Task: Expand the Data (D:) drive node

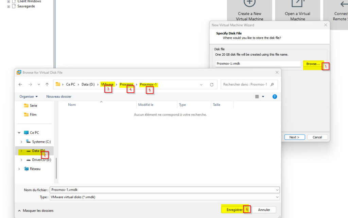Action: tap(21, 151)
